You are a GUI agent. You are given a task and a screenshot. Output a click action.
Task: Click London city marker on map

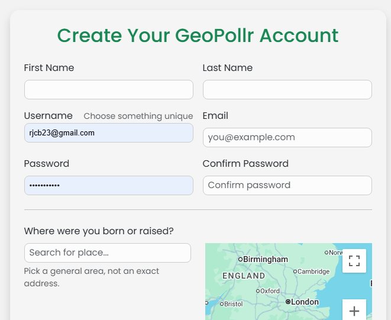(288, 302)
